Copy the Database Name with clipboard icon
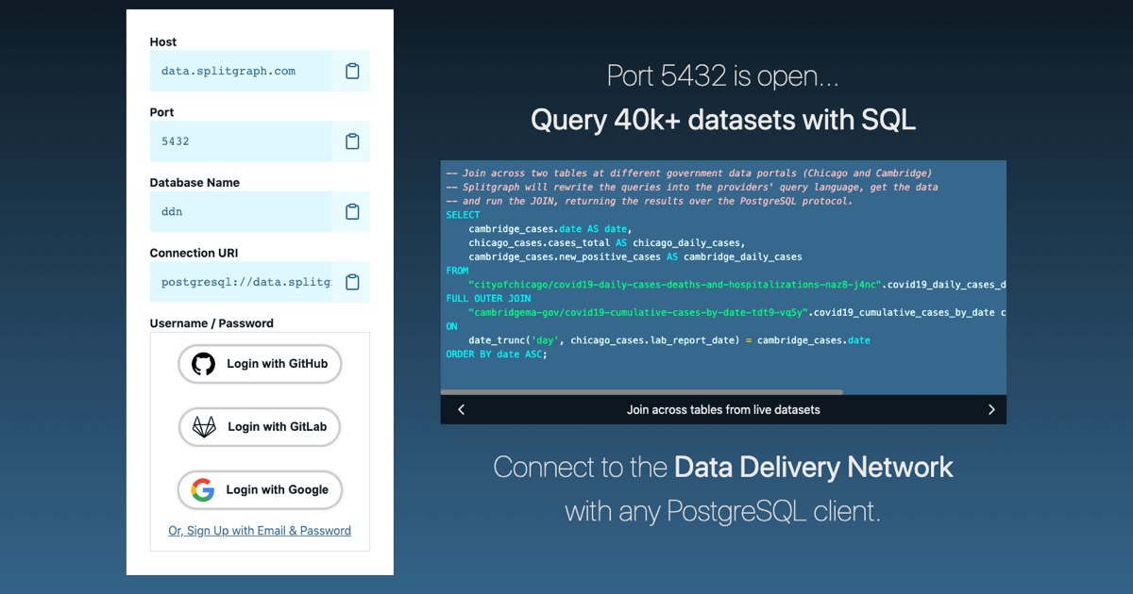The height and width of the screenshot is (594, 1133). [352, 212]
